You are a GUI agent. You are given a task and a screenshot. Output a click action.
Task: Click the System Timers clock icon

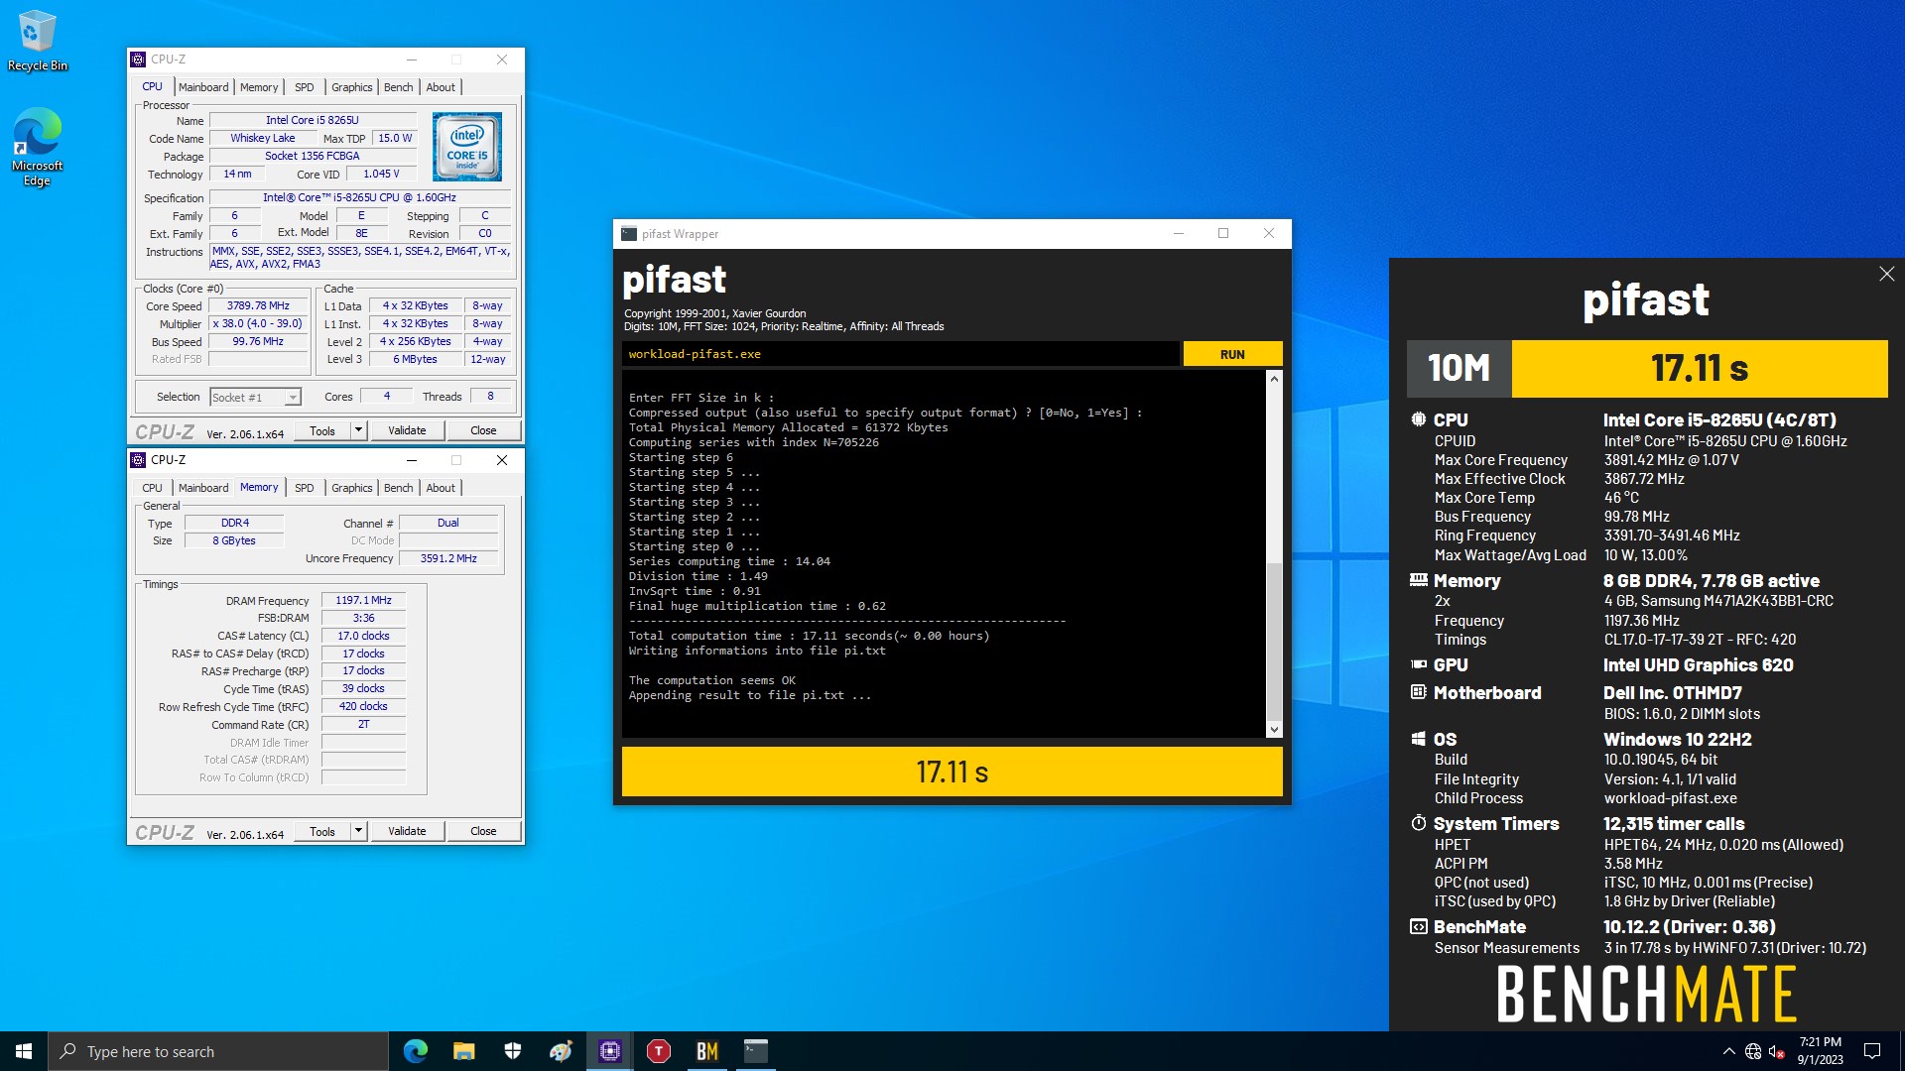pyautogui.click(x=1419, y=823)
